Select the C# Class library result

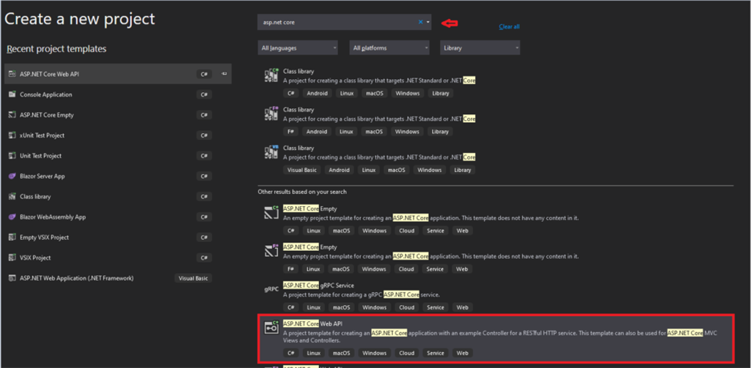(496, 83)
